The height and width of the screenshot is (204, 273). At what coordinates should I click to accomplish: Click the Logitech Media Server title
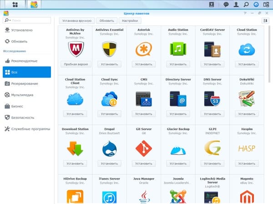[212, 180]
